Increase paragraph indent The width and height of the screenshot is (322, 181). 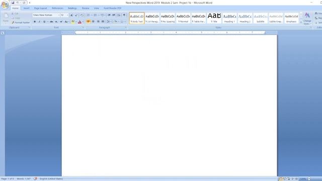114,15
